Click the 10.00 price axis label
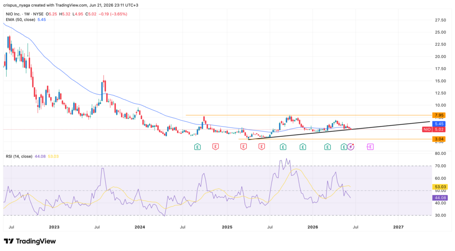 coord(440,105)
